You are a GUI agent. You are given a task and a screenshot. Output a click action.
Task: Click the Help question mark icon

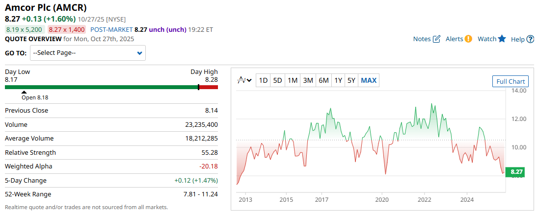coord(530,39)
